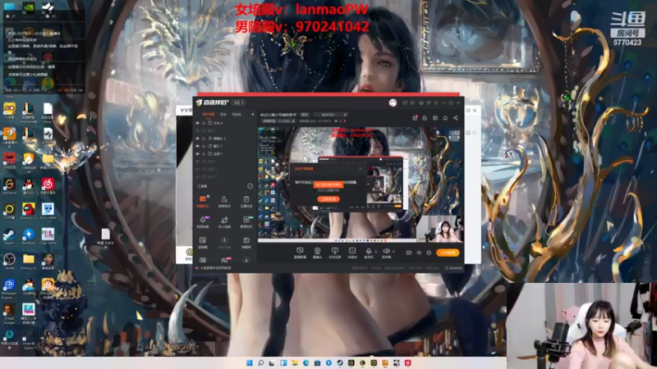The width and height of the screenshot is (657, 369).
Task: Click the 修改 button next to stream title
Action: tap(305, 114)
